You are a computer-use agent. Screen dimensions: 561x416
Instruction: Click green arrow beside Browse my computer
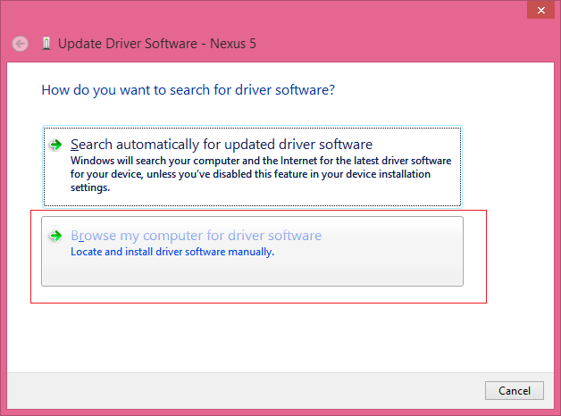click(x=56, y=237)
